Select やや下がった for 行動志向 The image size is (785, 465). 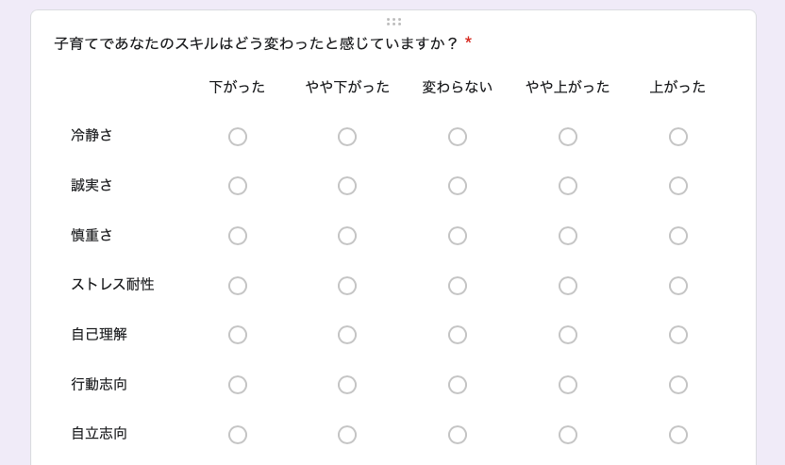pyautogui.click(x=347, y=385)
